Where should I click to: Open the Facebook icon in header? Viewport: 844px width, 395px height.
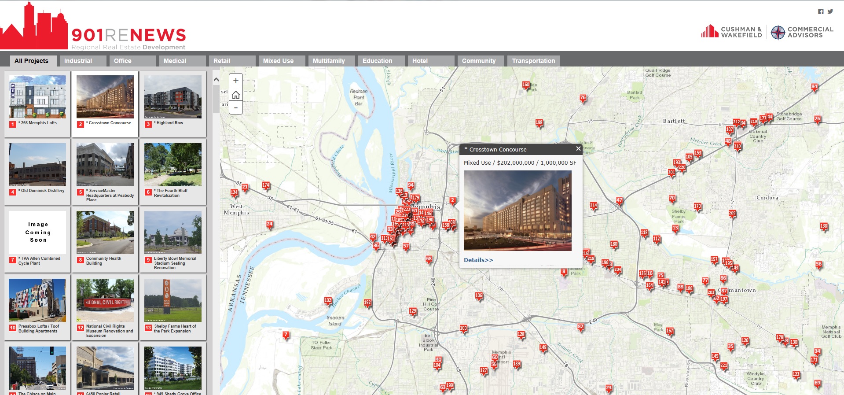point(821,11)
